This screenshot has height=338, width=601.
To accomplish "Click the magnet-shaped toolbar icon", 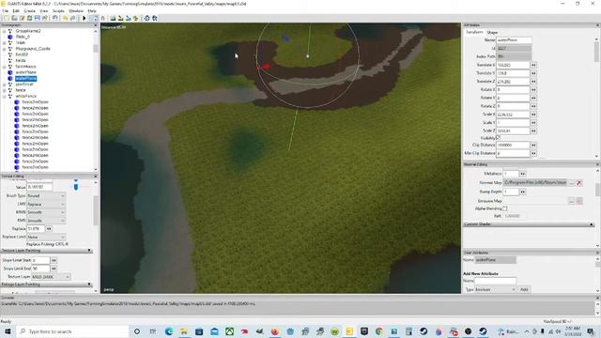I will pyautogui.click(x=102, y=18).
